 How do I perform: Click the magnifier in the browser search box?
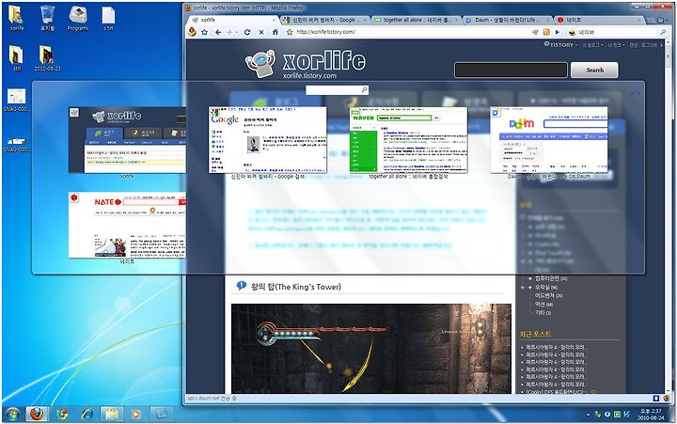coord(663,32)
